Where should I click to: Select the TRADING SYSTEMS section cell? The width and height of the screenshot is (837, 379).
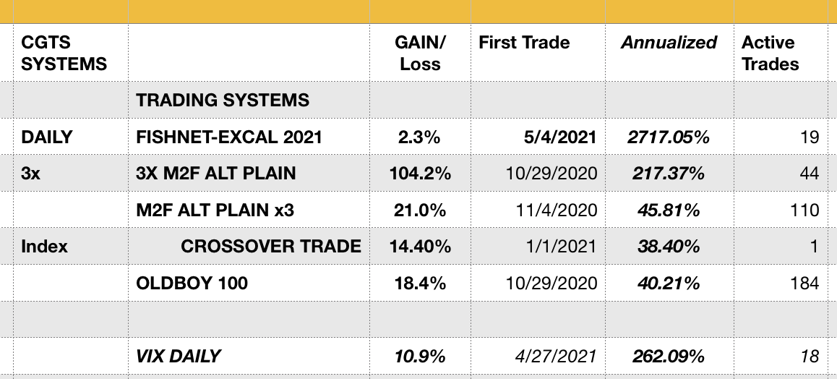(x=223, y=100)
